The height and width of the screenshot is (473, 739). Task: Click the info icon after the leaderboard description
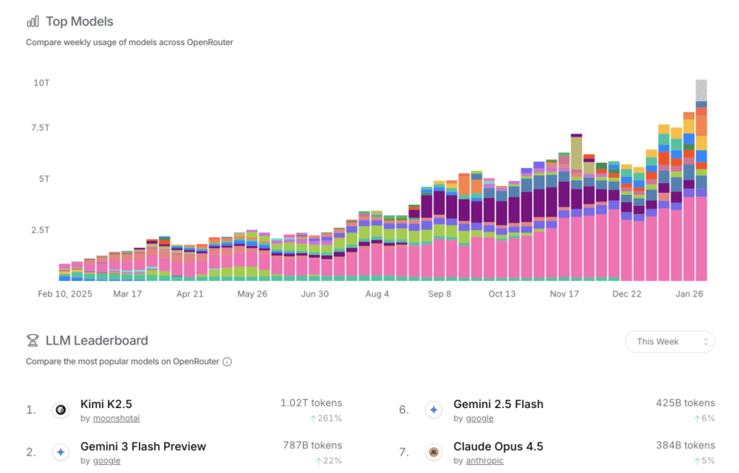point(227,362)
